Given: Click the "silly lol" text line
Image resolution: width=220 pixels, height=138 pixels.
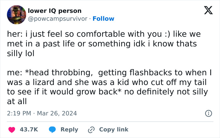Looking at the screenshot, I should click(x=20, y=53).
